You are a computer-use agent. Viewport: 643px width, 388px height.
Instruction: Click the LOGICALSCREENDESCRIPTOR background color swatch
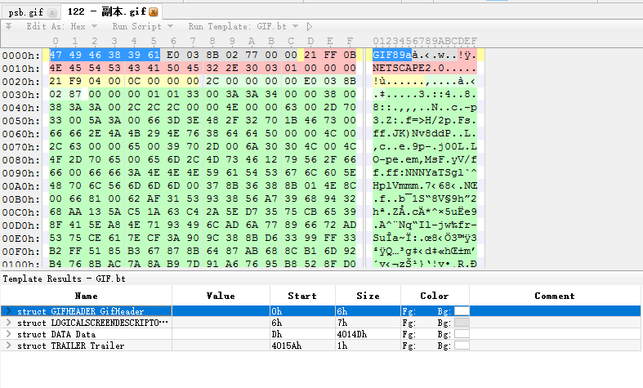pyautogui.click(x=462, y=323)
